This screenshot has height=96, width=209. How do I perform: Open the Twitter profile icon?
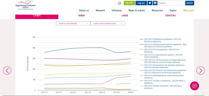point(150,3)
